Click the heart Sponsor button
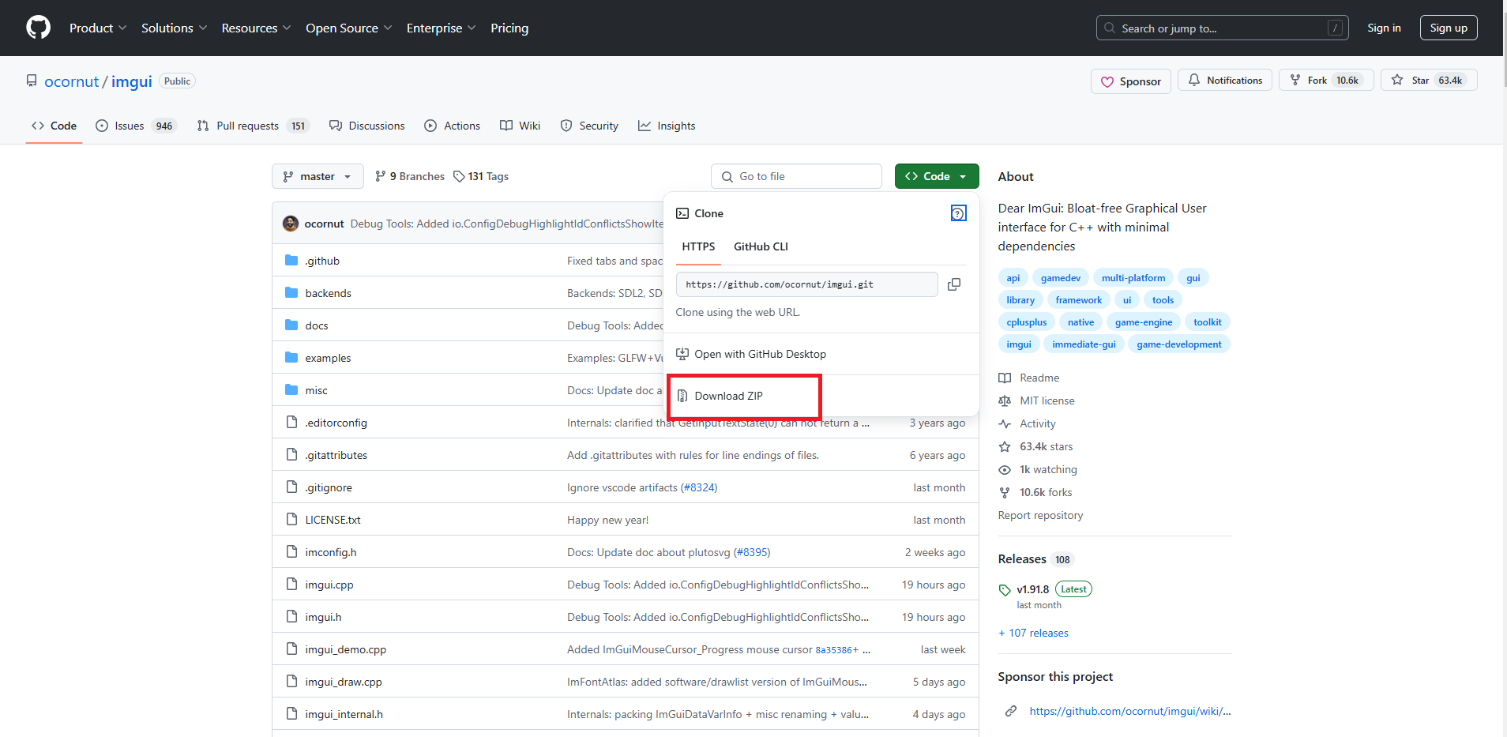 click(x=1130, y=81)
